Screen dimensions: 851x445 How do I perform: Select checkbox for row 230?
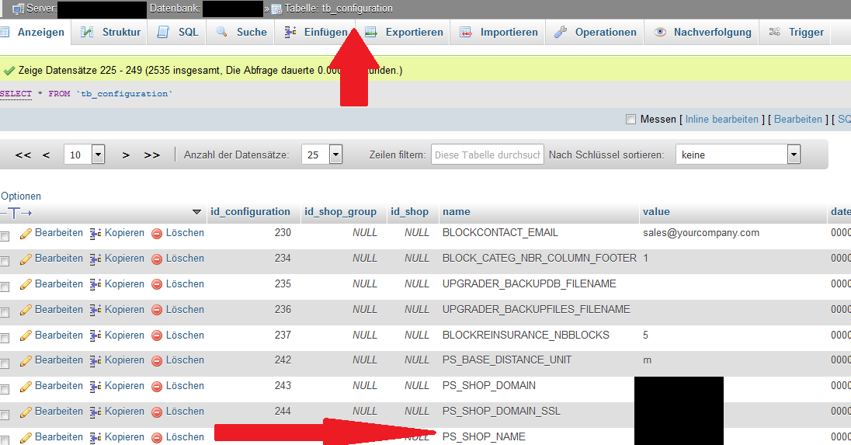coord(5,236)
